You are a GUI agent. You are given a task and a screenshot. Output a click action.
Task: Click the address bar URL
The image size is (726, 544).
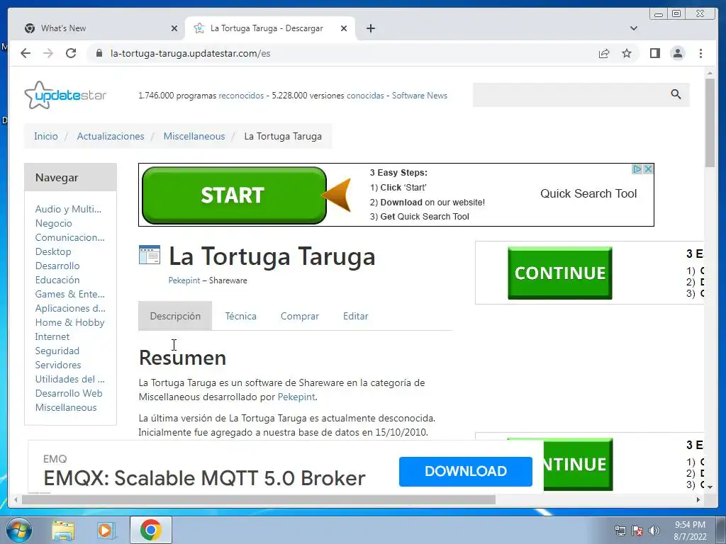click(190, 53)
